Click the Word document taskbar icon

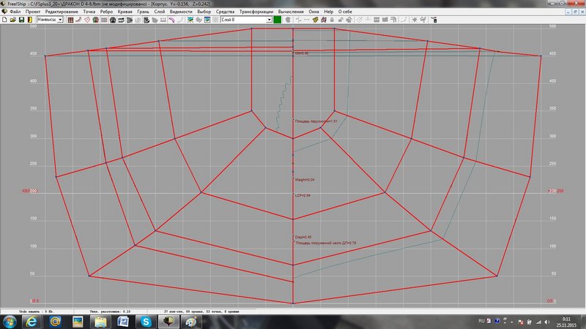tap(124, 321)
